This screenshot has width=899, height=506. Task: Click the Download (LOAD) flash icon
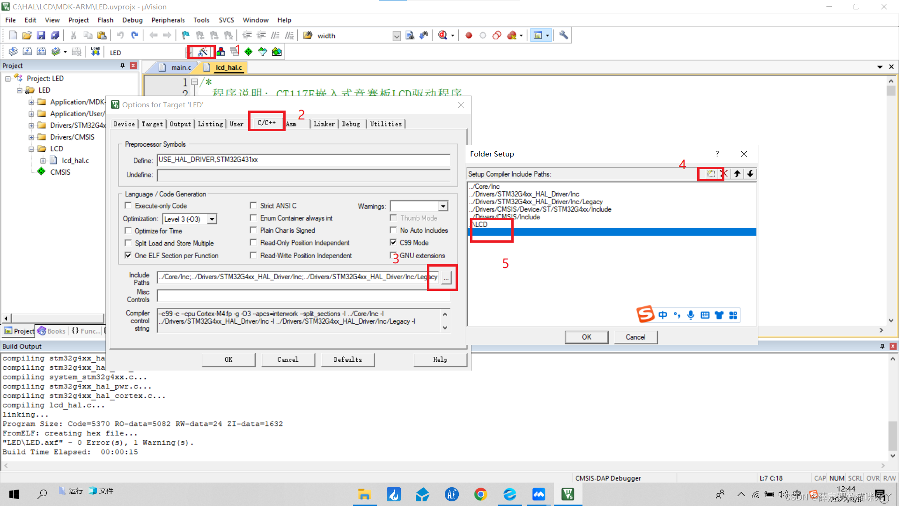[x=96, y=52]
